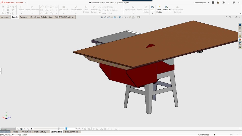
Task: Select the Smart Dimension tool
Action: [x=32, y=8]
